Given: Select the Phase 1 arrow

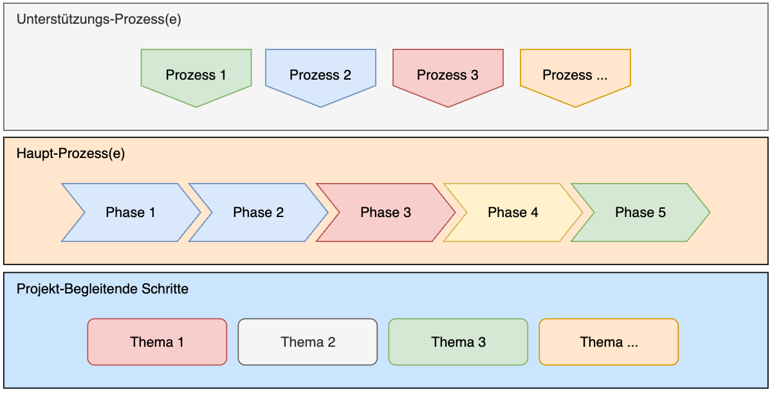Looking at the screenshot, I should pos(131,213).
